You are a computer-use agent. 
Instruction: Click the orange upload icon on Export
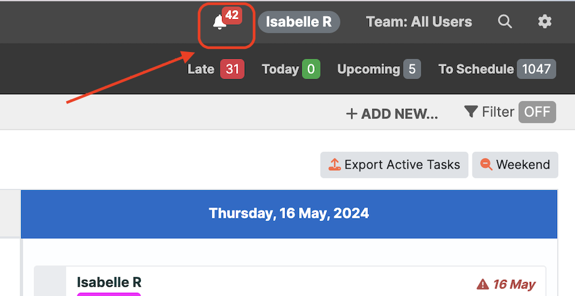point(334,165)
